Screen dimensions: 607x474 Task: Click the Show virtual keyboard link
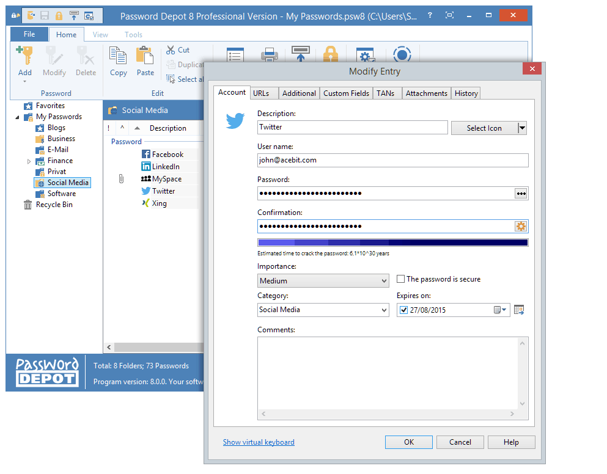259,442
